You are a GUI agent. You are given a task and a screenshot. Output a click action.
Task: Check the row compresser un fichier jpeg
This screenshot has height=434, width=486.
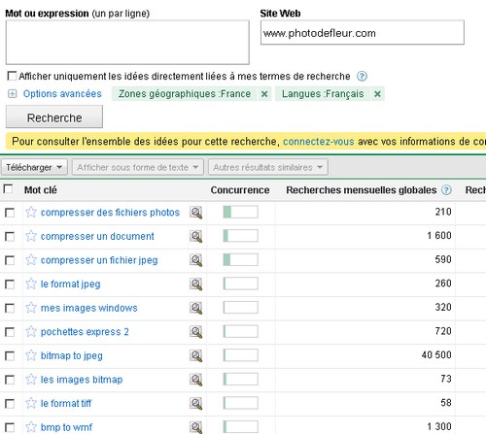10,260
